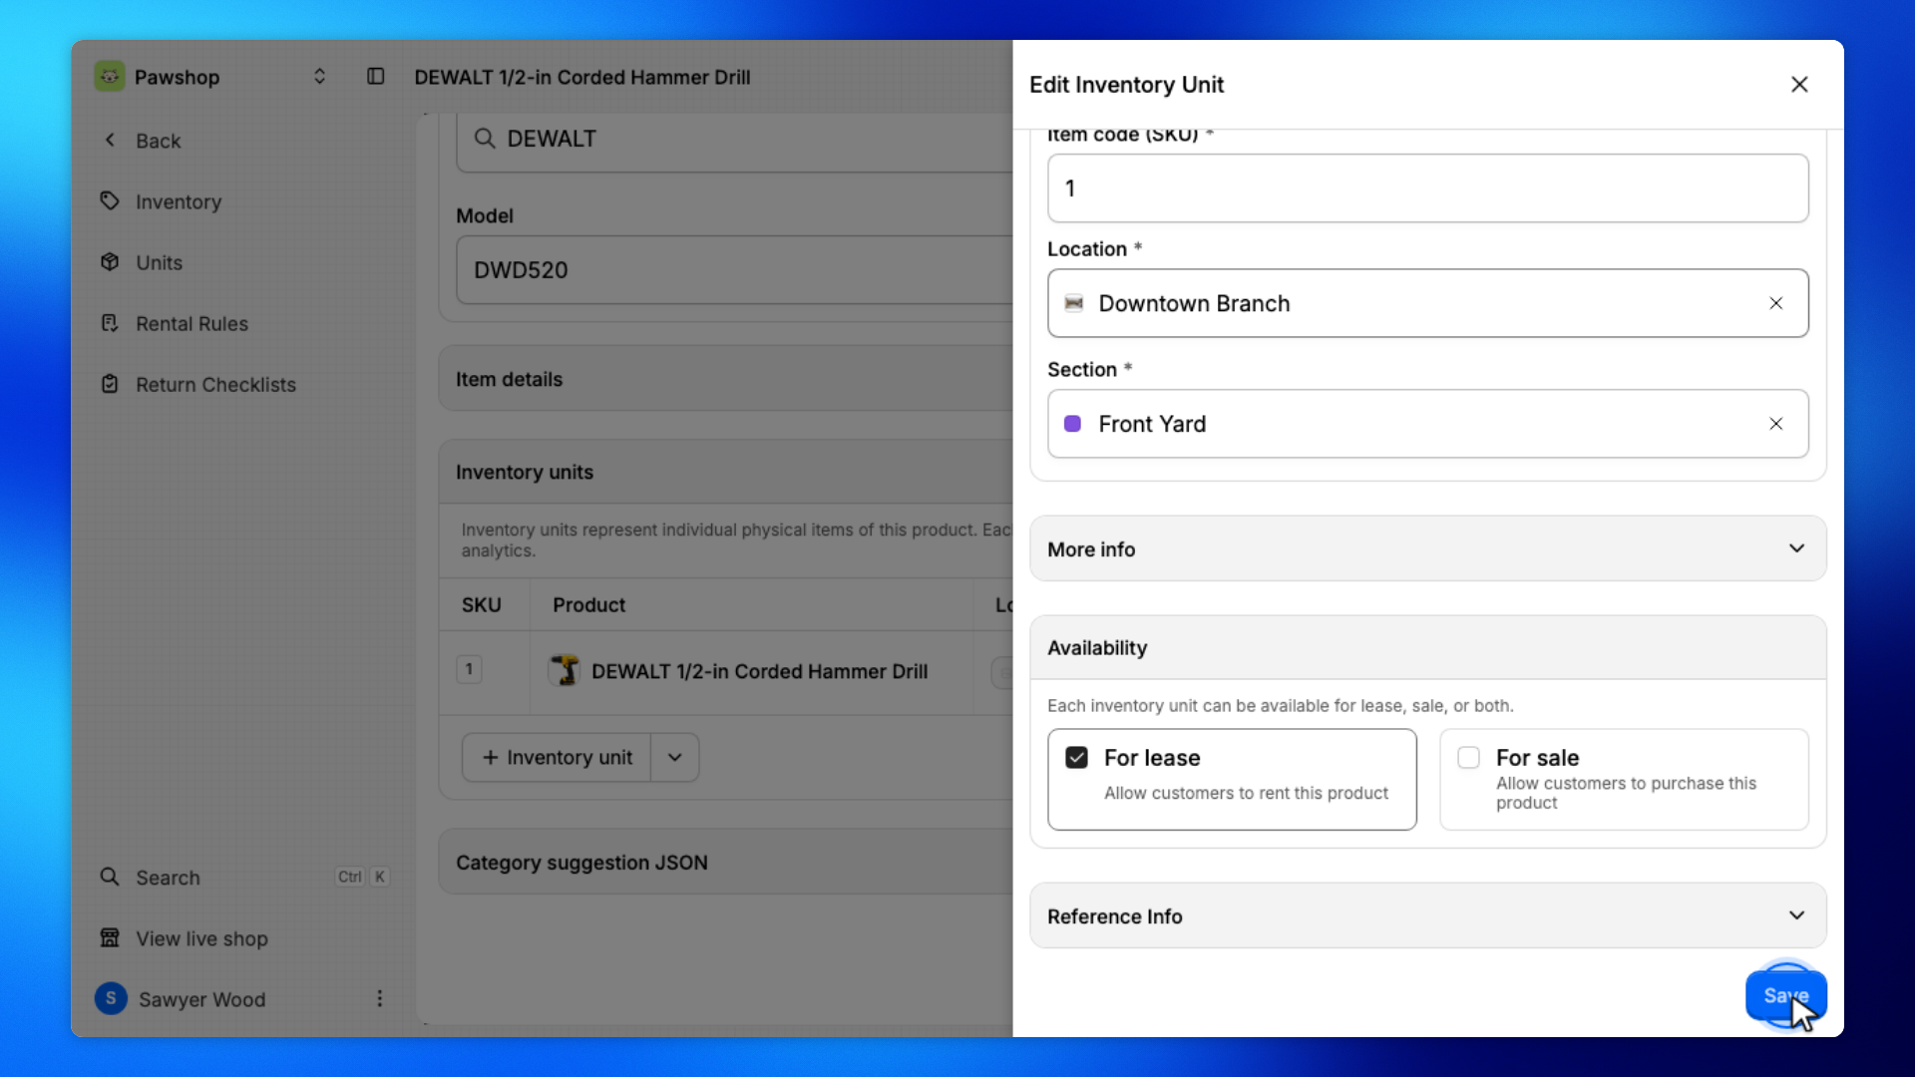Click the Inventory tag icon
This screenshot has width=1915, height=1077.
pyautogui.click(x=110, y=200)
